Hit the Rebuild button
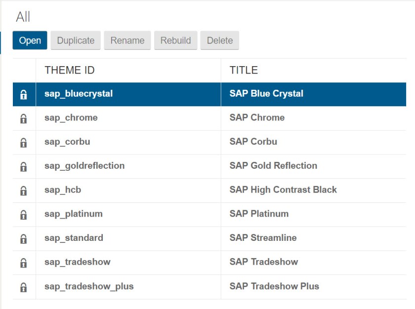Image resolution: width=415 pixels, height=309 pixels. click(176, 40)
